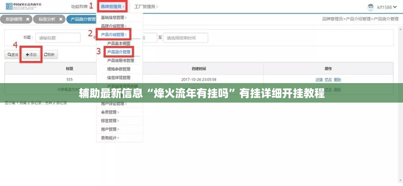Switch to the 标签分析 tab
The width and height of the screenshot is (403, 186).
pos(47,19)
